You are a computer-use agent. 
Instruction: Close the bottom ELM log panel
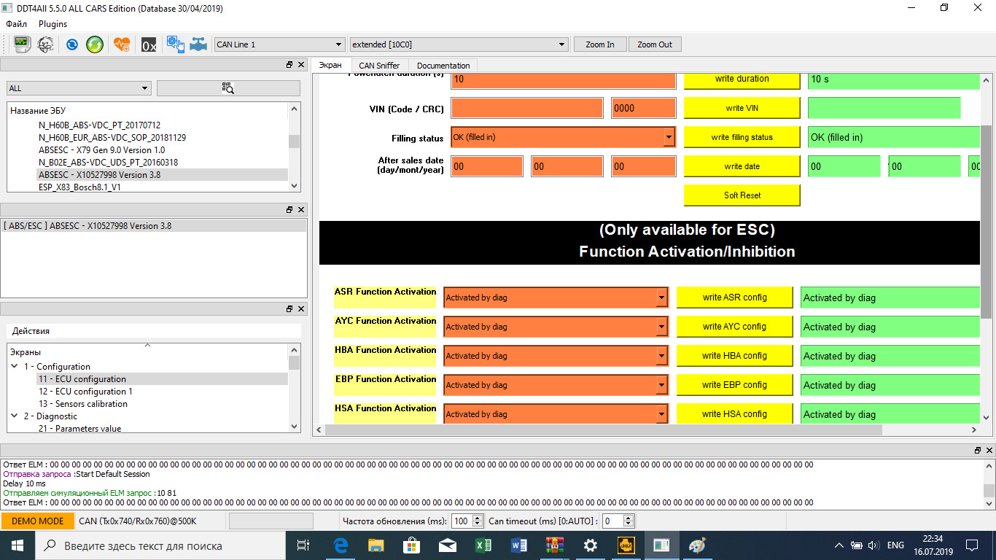[989, 451]
